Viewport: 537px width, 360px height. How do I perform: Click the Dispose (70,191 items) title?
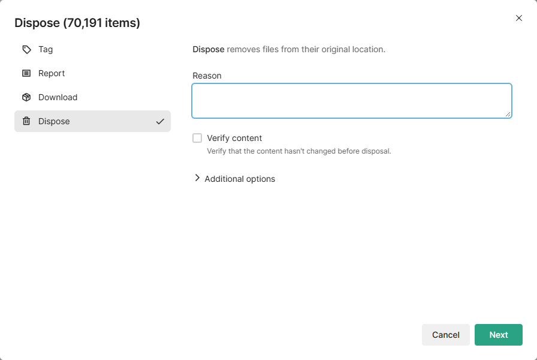click(x=77, y=23)
